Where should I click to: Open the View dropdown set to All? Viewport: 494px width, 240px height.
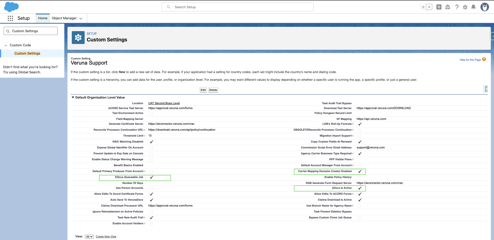[x=89, y=237]
